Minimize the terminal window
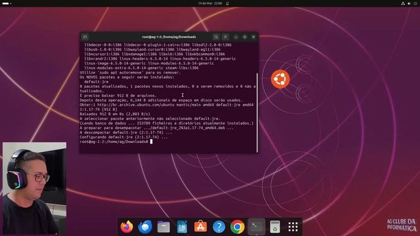The height and width of the screenshot is (236, 420). (x=236, y=37)
